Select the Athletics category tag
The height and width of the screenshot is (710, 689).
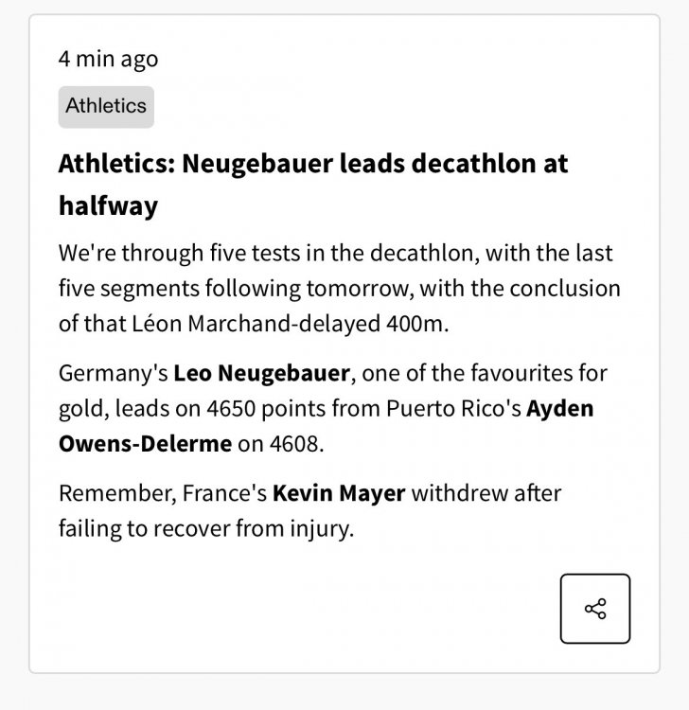pyautogui.click(x=106, y=106)
